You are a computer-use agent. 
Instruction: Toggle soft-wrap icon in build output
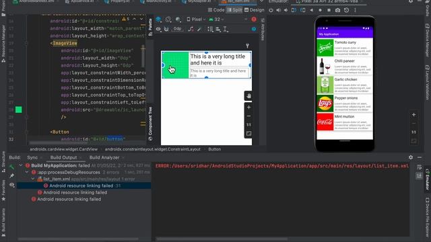[419, 167]
